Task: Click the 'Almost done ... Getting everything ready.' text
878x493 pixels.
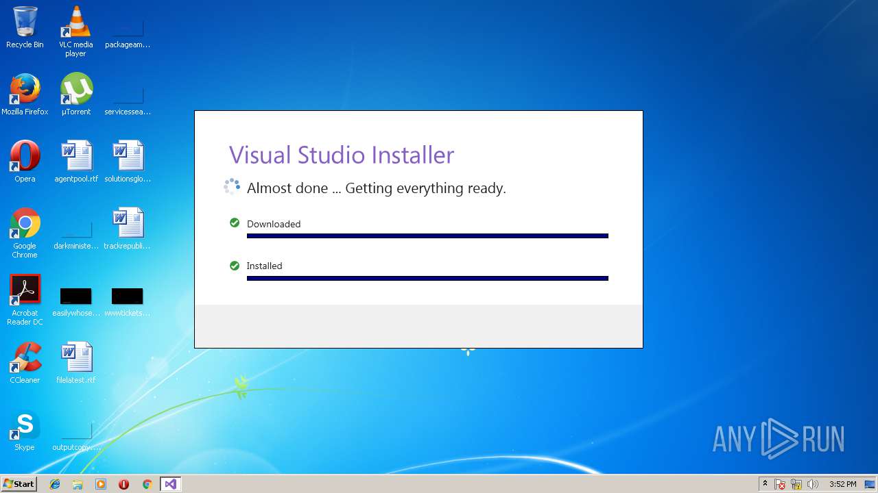Action: pos(377,188)
